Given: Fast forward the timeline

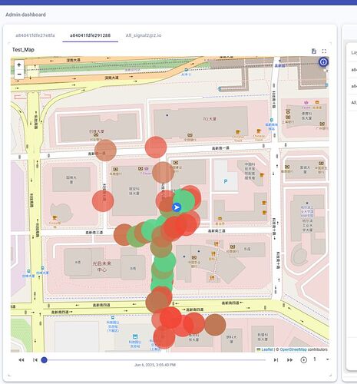Looking at the screenshot, I should point(289,360).
